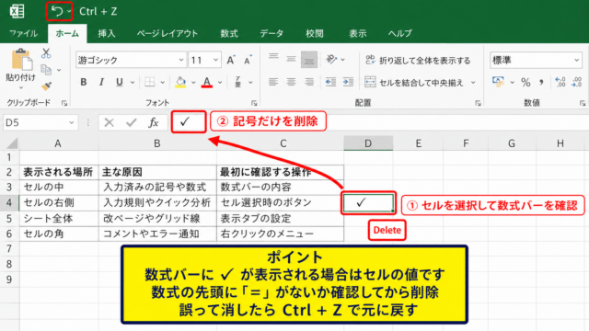
Task: Open fill color dropdown arrow
Action: click(x=193, y=83)
